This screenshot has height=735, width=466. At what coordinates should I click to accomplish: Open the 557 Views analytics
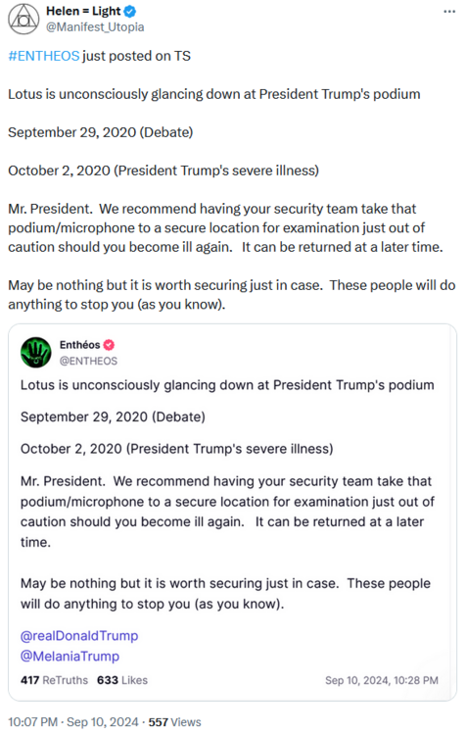coord(174,722)
